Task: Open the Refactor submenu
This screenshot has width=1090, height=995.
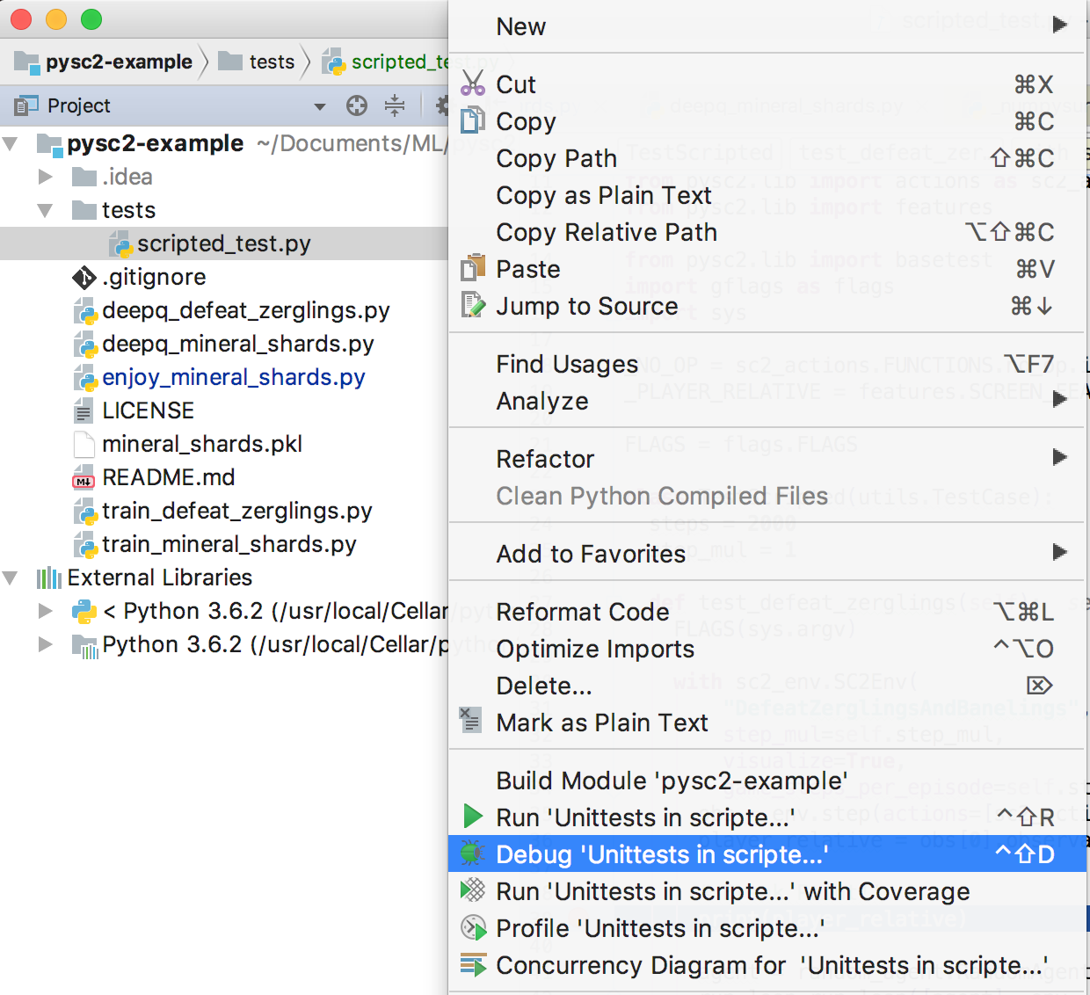Action: click(x=545, y=459)
